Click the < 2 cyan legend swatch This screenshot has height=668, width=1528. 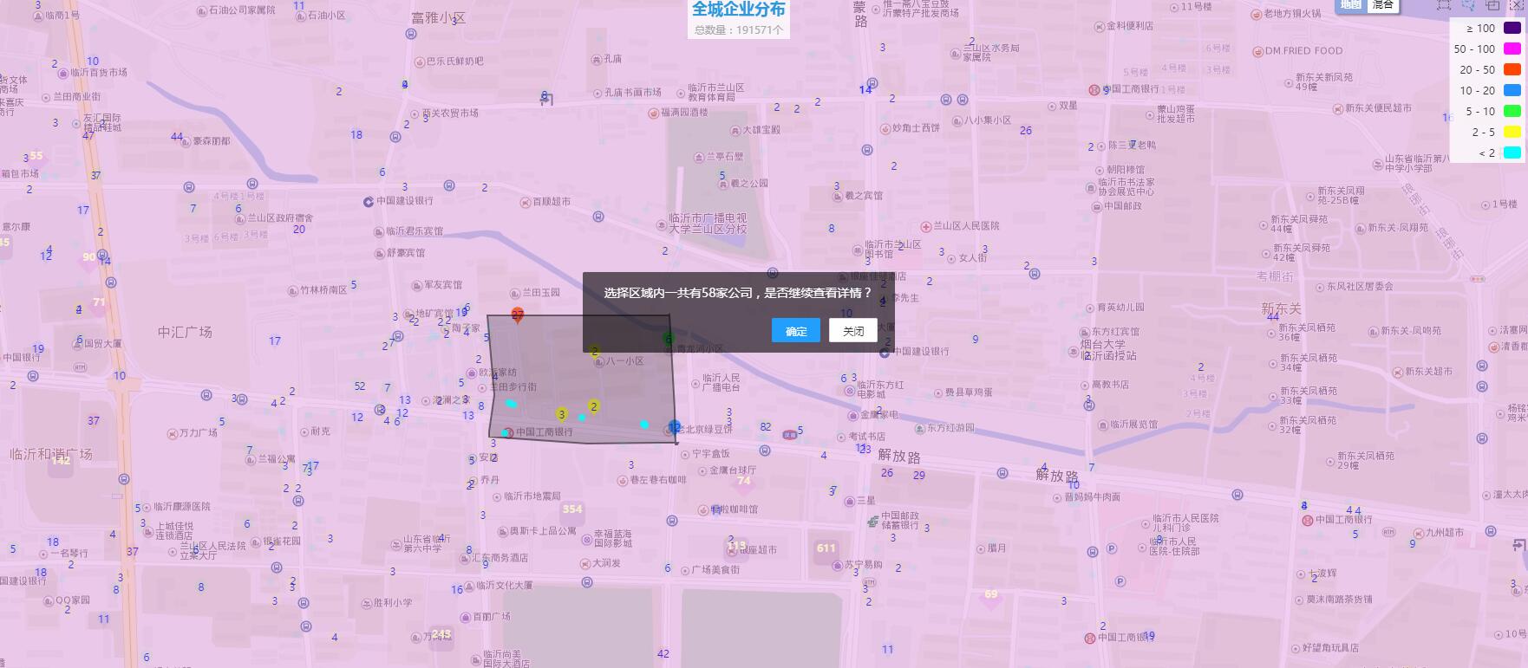click(1512, 152)
